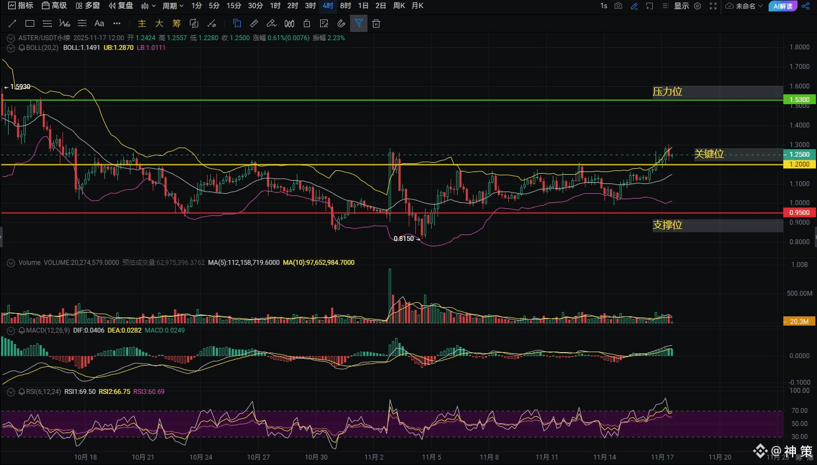
Task: Open the 周期 period dropdown
Action: 173,6
